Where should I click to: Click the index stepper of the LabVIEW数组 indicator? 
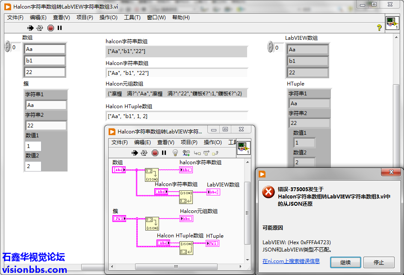pos(270,47)
